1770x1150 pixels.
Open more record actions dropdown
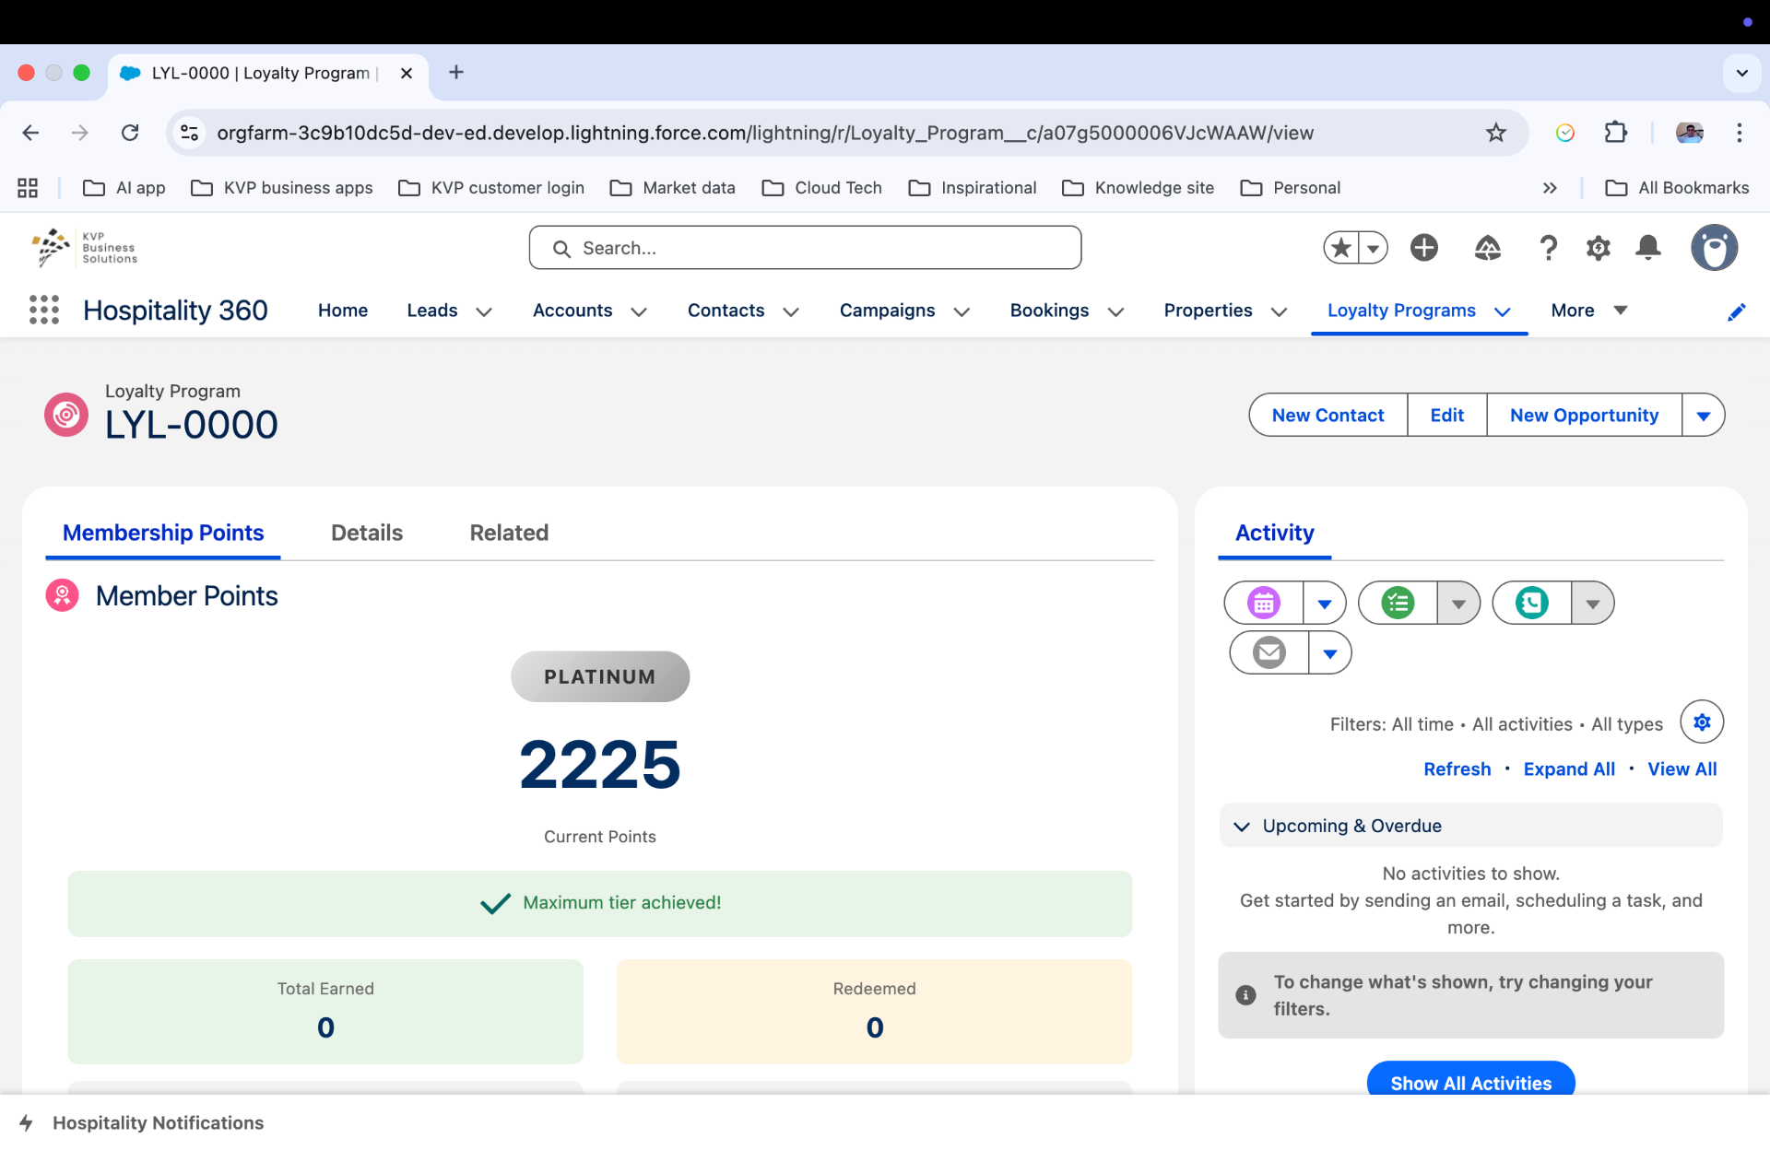pos(1703,416)
